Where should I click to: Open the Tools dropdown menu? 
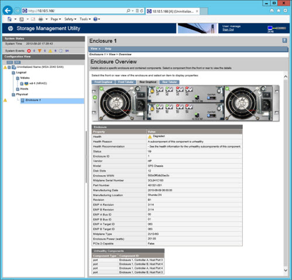[85, 19]
